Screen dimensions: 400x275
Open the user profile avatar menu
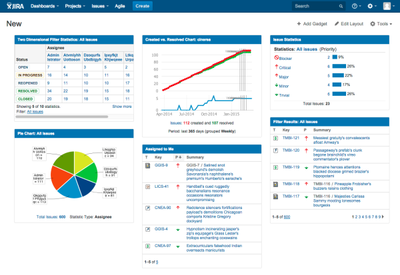(387, 6)
